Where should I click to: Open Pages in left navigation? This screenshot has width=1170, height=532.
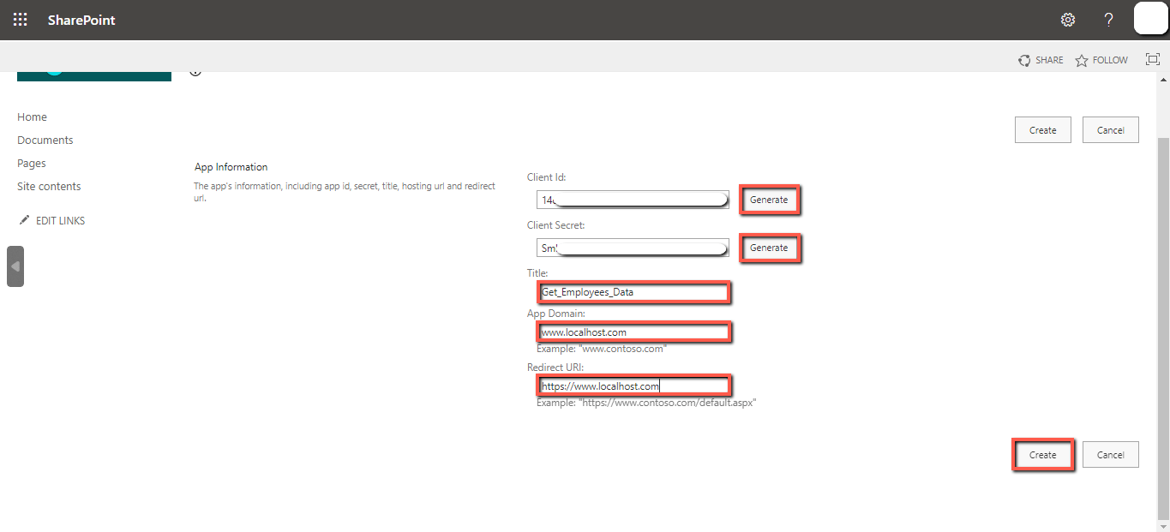(x=32, y=164)
